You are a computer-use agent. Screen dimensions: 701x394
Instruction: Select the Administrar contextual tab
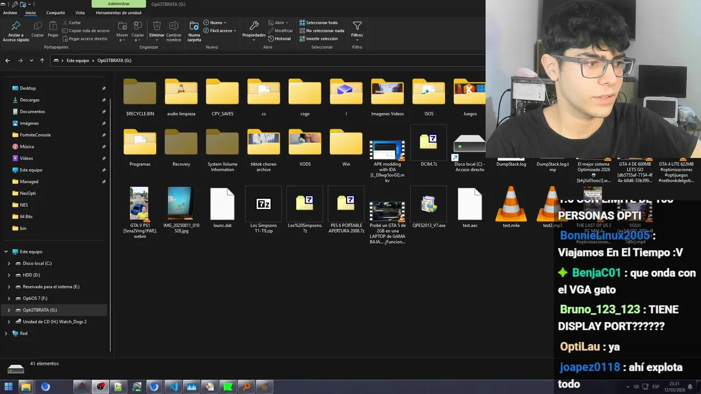pos(119,4)
